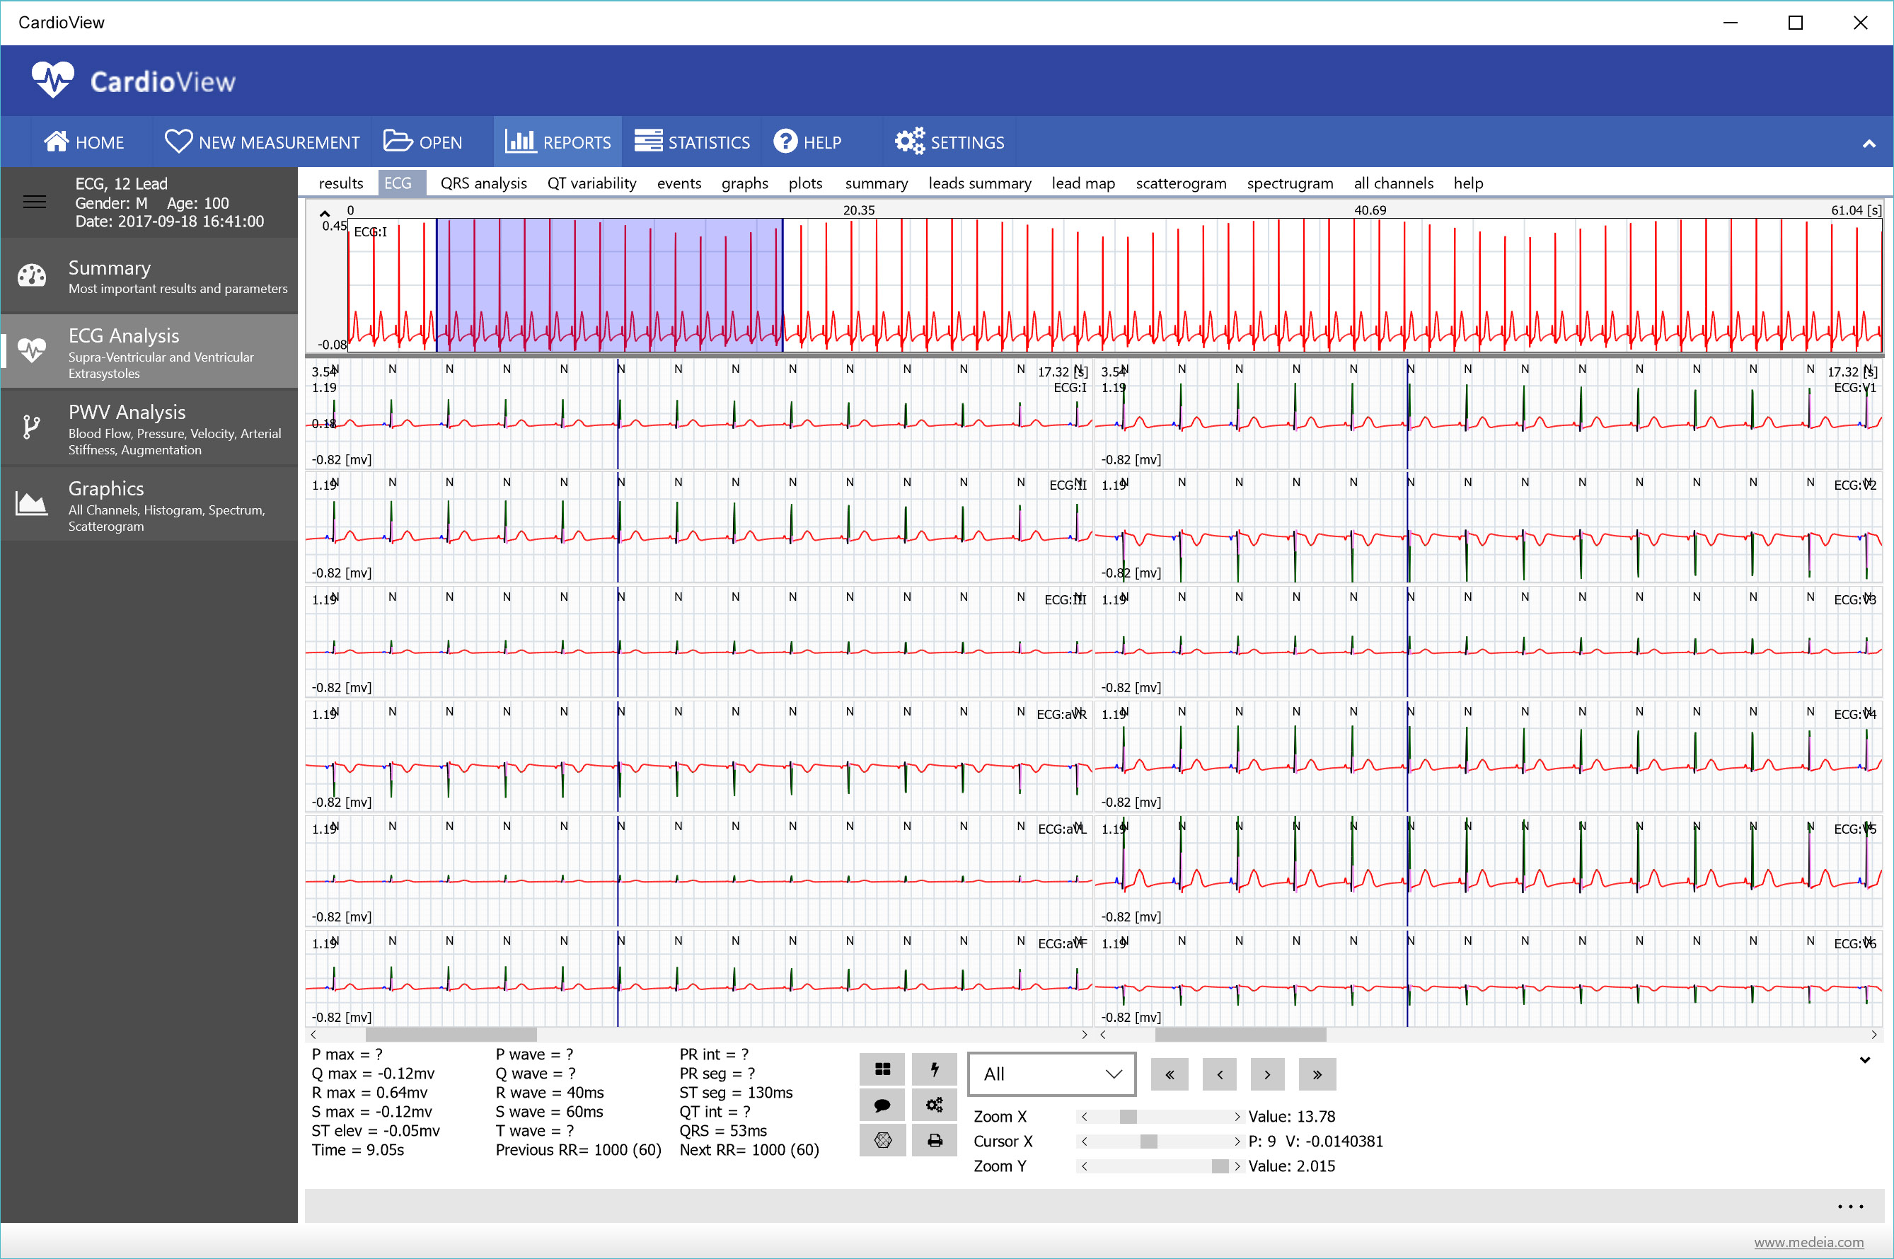Switch to the QRS analysis tab
1894x1259 pixels.
click(484, 183)
